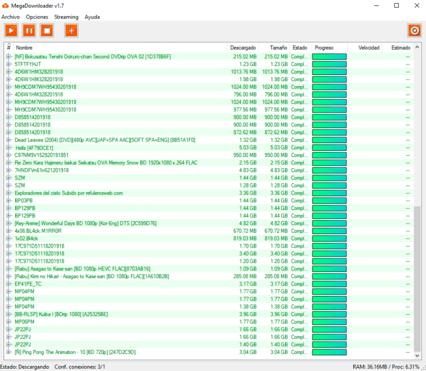Viewport: 426px width, 371px height.
Task: Click the vertical scrollbar thumb
Action: 417,279
